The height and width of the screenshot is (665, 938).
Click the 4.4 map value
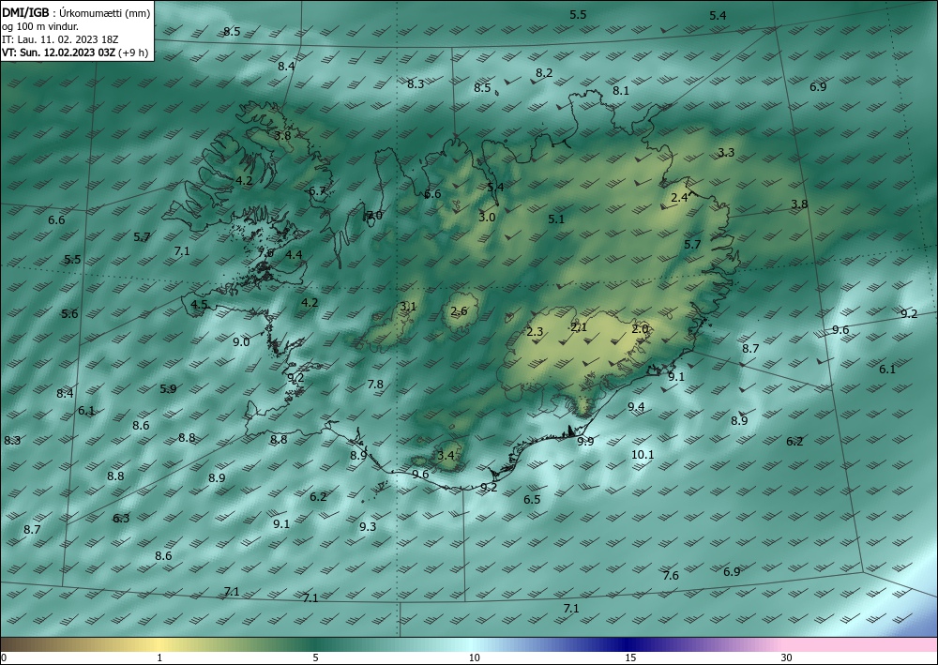[294, 254]
